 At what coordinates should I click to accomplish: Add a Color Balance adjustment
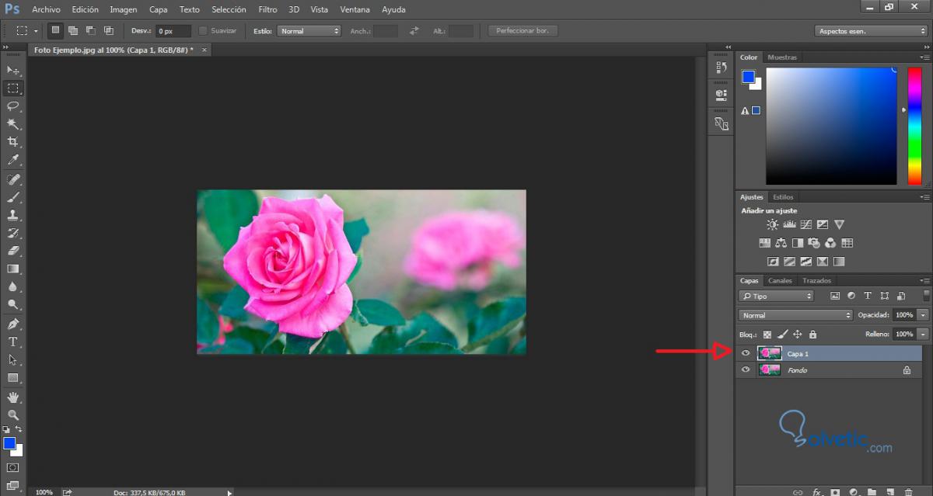point(781,243)
